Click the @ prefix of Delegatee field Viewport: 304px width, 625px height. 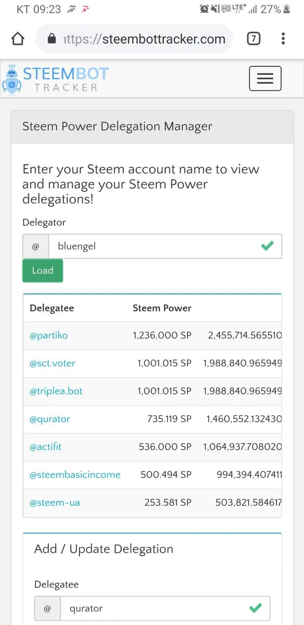[x=47, y=608]
